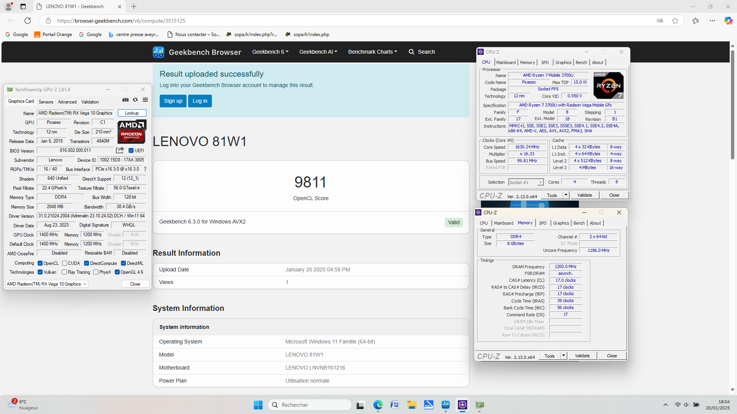737x414 pixels.
Task: Add page to favorites star icon
Action: (x=675, y=21)
